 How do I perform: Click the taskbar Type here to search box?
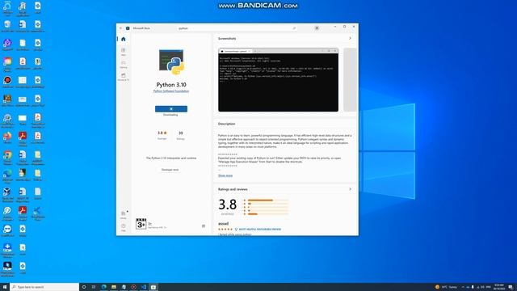click(x=44, y=287)
